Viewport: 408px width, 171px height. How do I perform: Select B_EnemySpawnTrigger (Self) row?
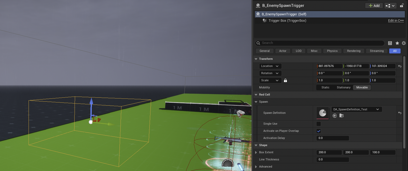pos(330,14)
